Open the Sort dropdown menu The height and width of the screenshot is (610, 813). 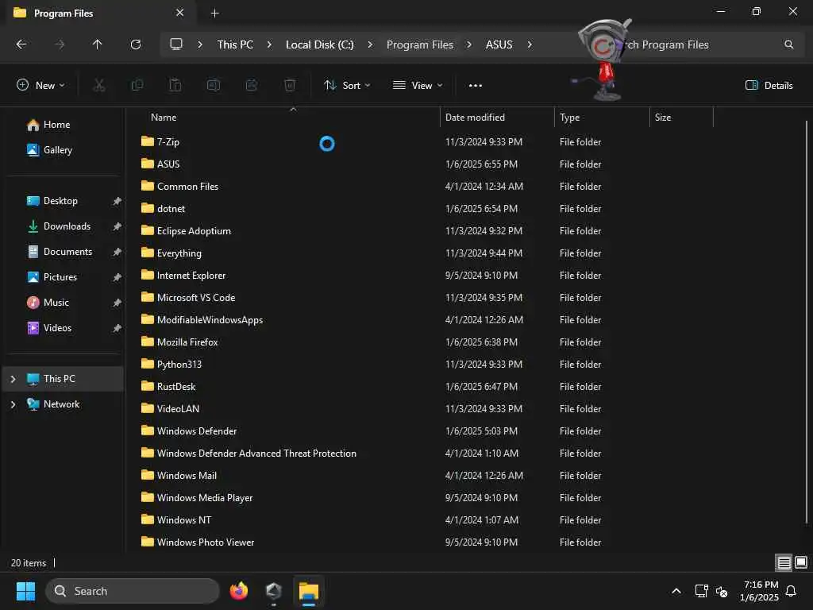pyautogui.click(x=347, y=86)
